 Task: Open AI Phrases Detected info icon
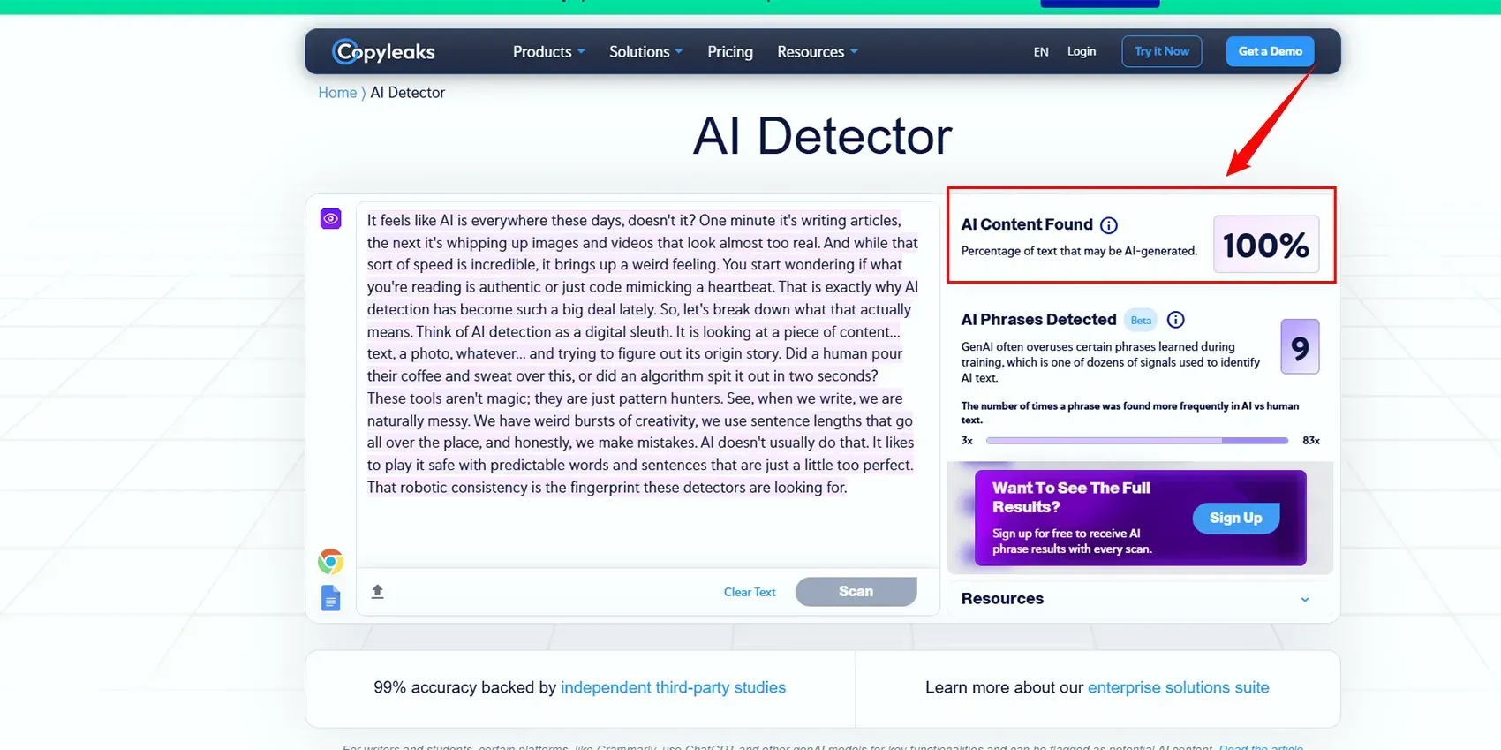1175,320
